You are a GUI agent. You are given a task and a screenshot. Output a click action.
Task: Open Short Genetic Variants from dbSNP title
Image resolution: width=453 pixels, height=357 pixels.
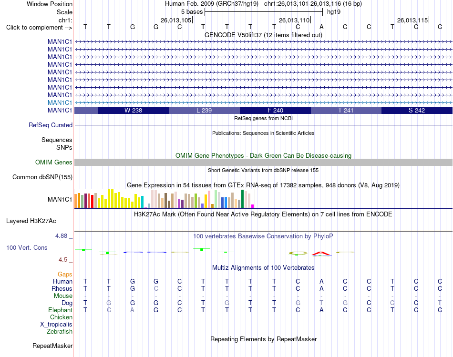pos(263,171)
